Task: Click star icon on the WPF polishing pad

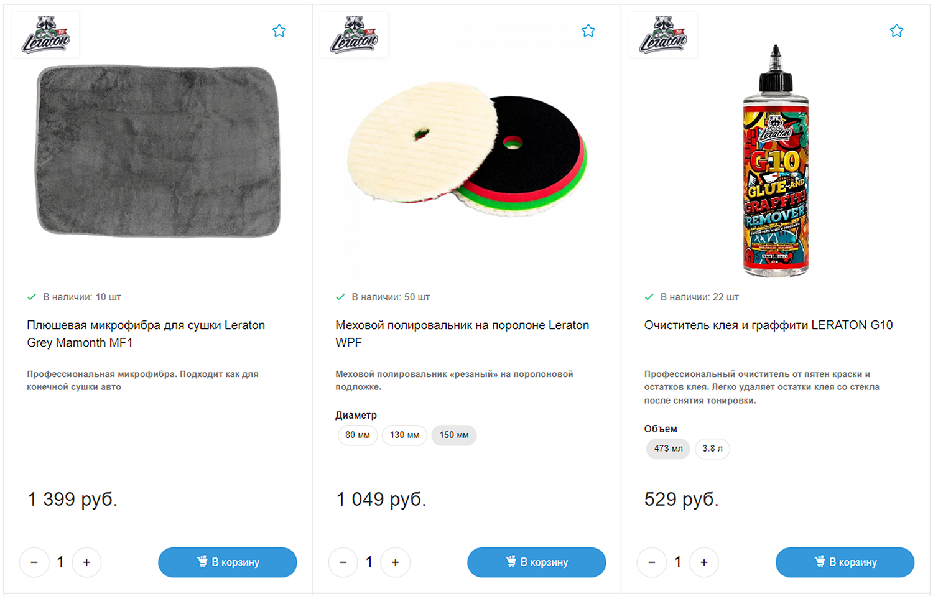Action: point(588,30)
